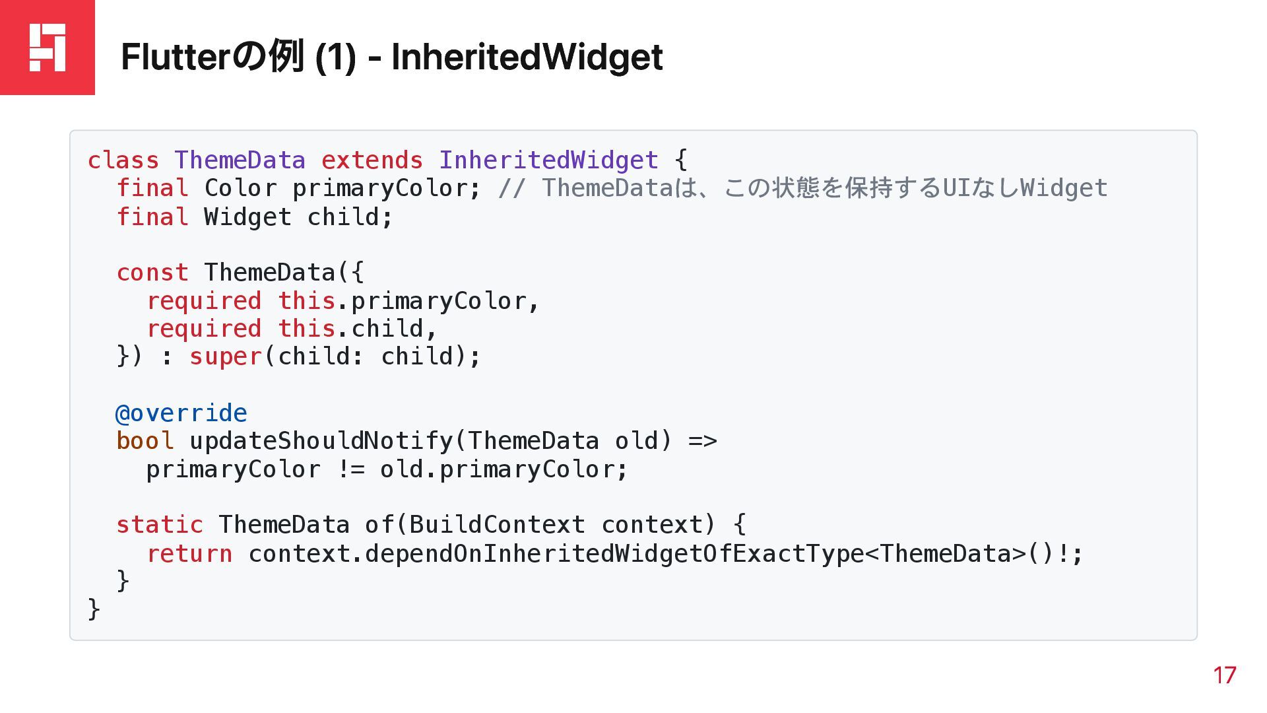Image resolution: width=1267 pixels, height=713 pixels.
Task: Click the Japanese comment after primaryColor
Action: [802, 188]
